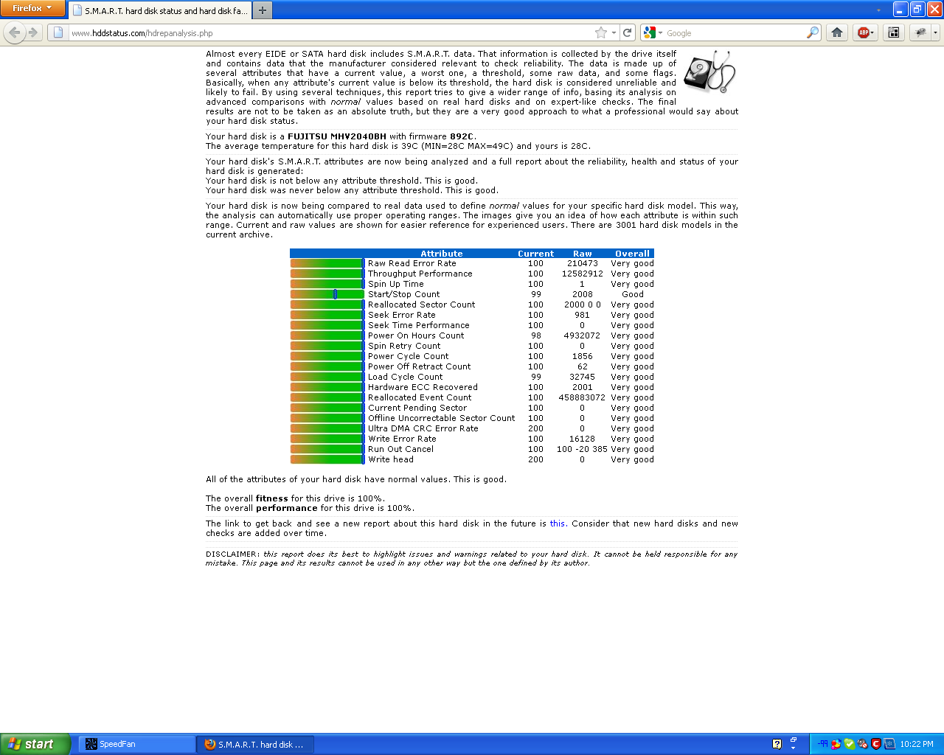Open the search engine selector dropdown
The width and height of the screenshot is (944, 755).
coord(660,32)
